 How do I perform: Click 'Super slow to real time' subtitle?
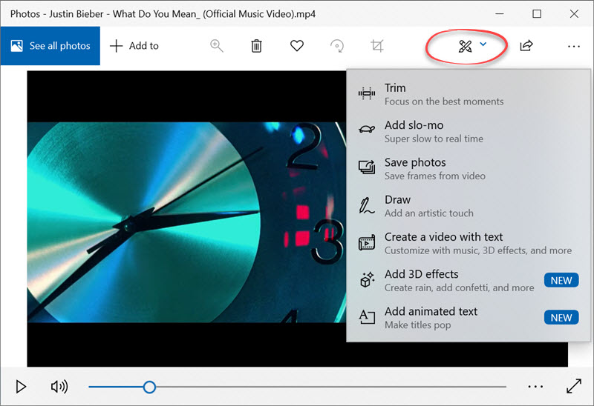tap(434, 139)
